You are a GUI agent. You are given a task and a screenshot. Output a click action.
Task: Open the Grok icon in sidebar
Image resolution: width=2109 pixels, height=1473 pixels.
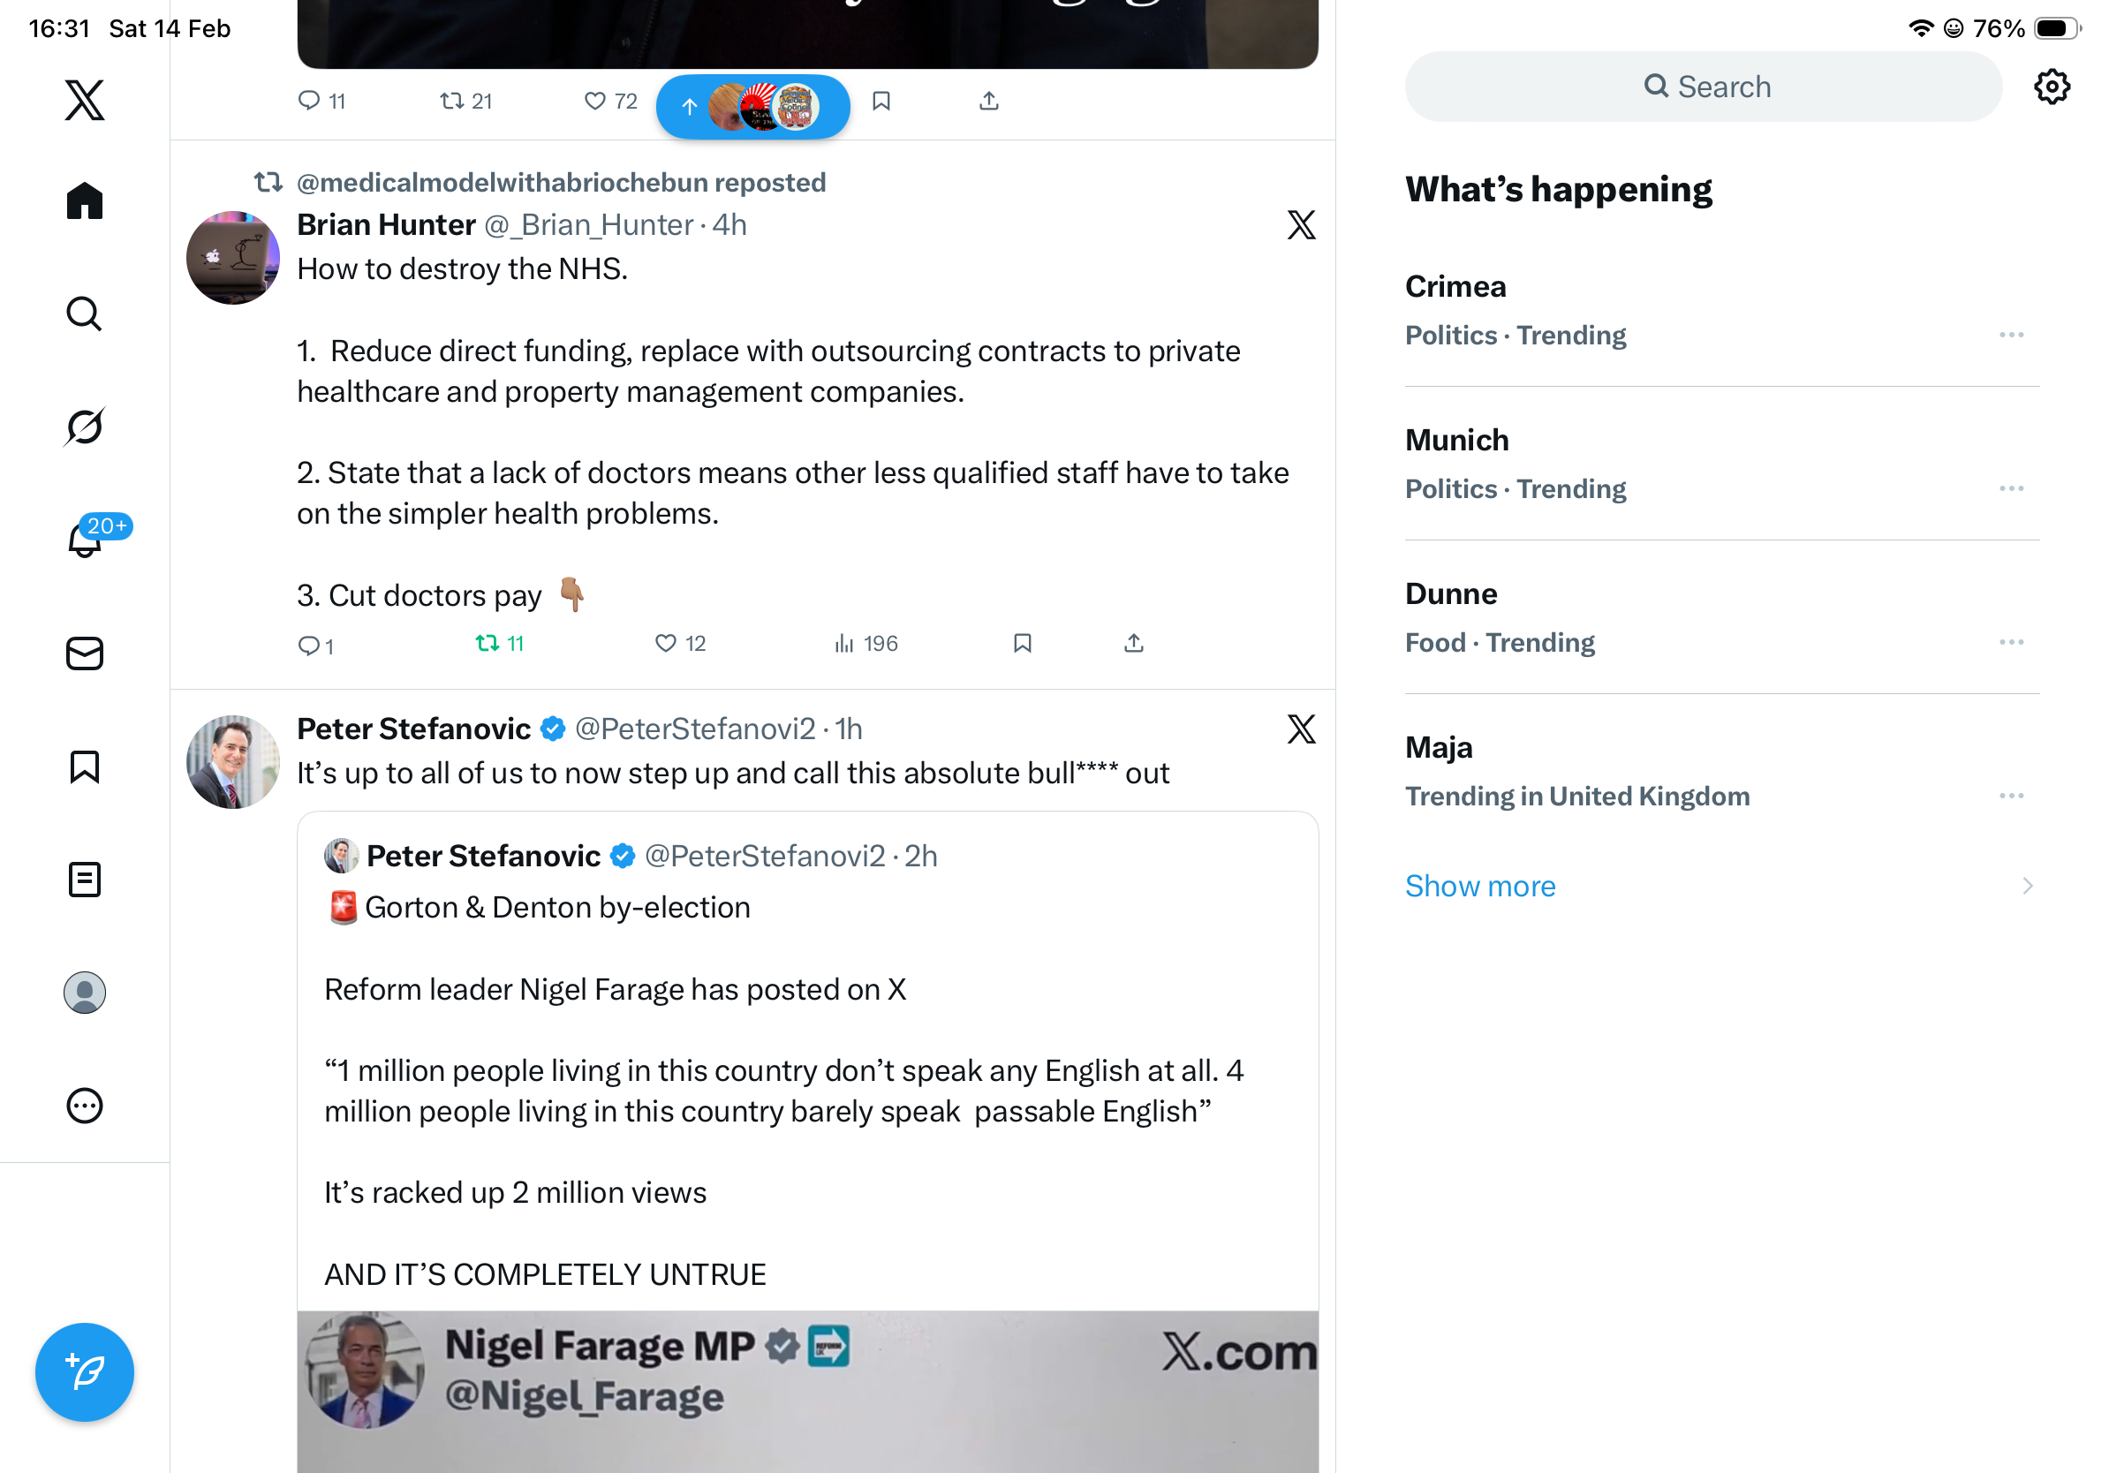click(x=85, y=427)
